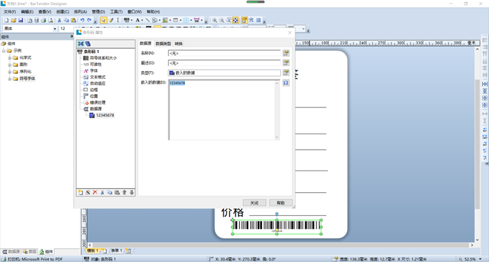Screen dimensions: 489x262
Task: Open the 文件(F) menu
Action: (x=10, y=12)
